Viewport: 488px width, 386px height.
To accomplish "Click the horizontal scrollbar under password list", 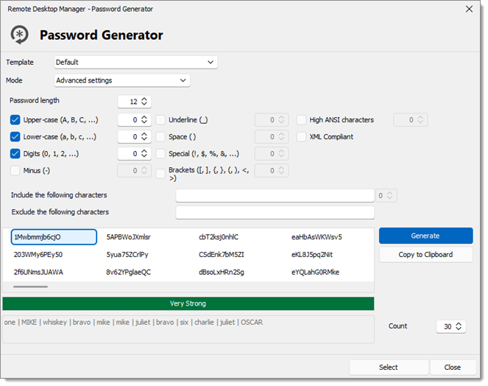I will click(x=30, y=287).
